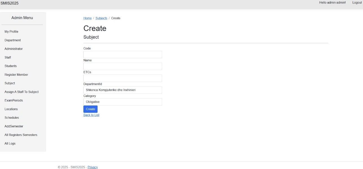Open Subjects breadcrumb link
This screenshot has height=169, width=363.
click(101, 18)
